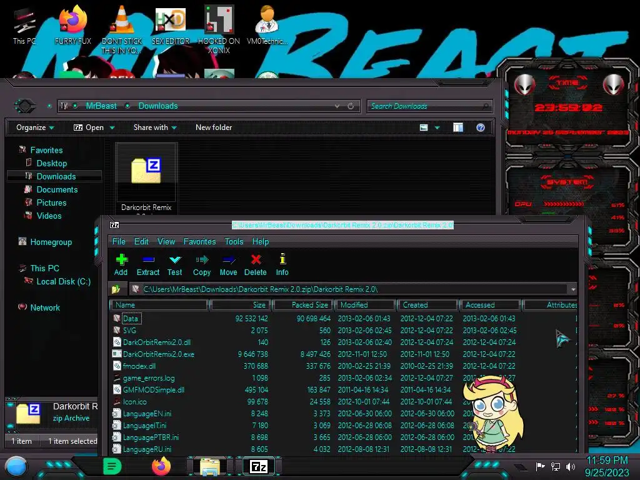This screenshot has height=480, width=640.
Task: Select fmodex.dll in the archive list
Action: pyautogui.click(x=139, y=366)
